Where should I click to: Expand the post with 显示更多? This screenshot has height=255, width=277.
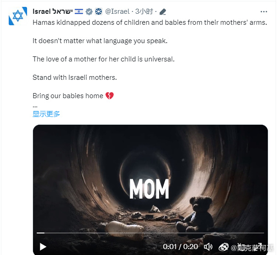click(x=46, y=114)
